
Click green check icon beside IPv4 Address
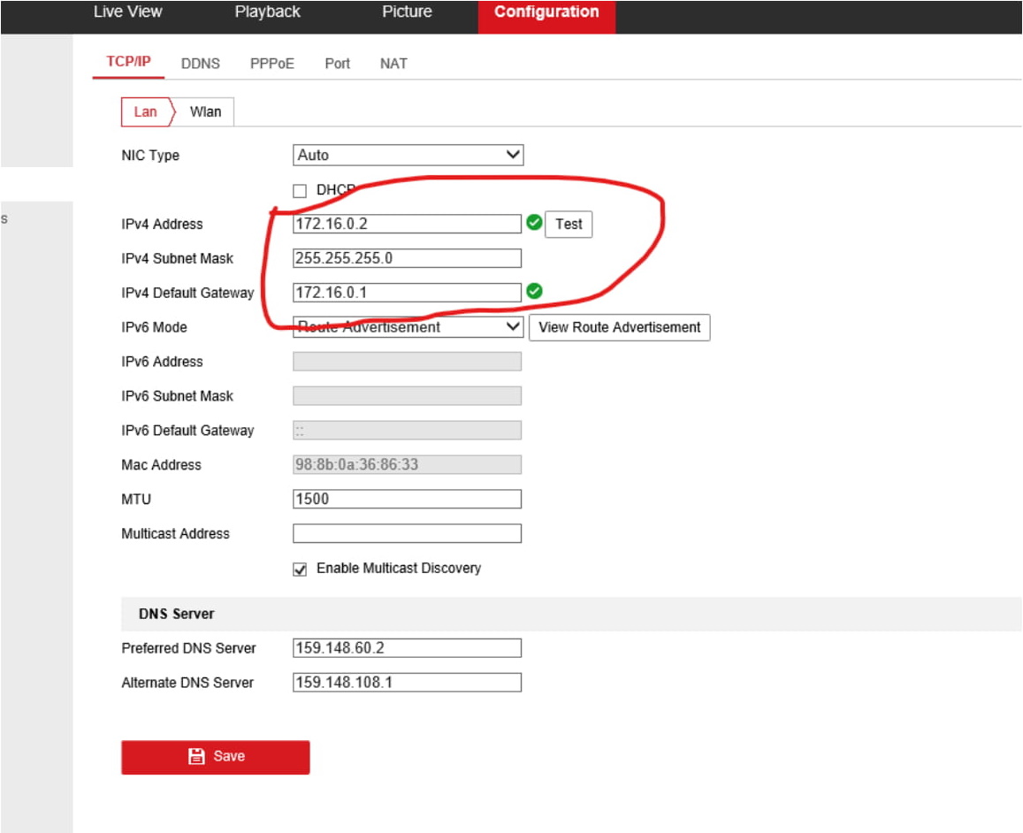click(x=534, y=224)
